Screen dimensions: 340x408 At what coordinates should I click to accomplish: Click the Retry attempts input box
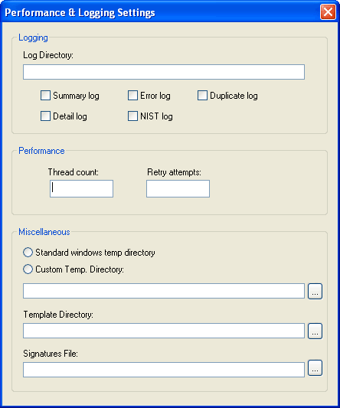click(x=178, y=188)
